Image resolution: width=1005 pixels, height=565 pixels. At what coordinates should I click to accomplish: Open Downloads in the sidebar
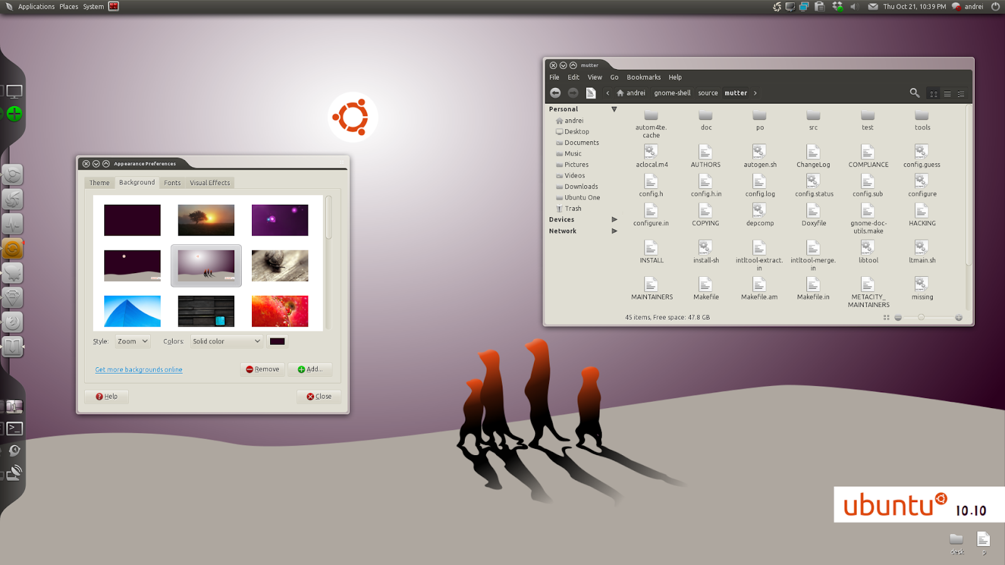click(x=581, y=186)
